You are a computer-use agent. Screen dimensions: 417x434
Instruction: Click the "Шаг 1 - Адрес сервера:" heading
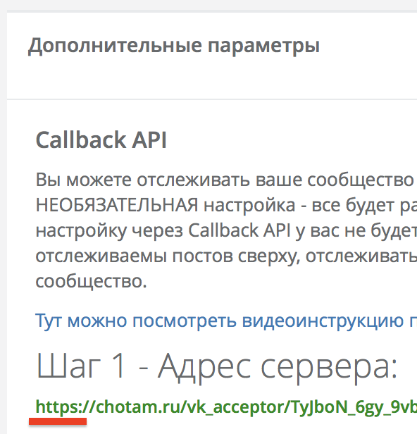point(217,366)
